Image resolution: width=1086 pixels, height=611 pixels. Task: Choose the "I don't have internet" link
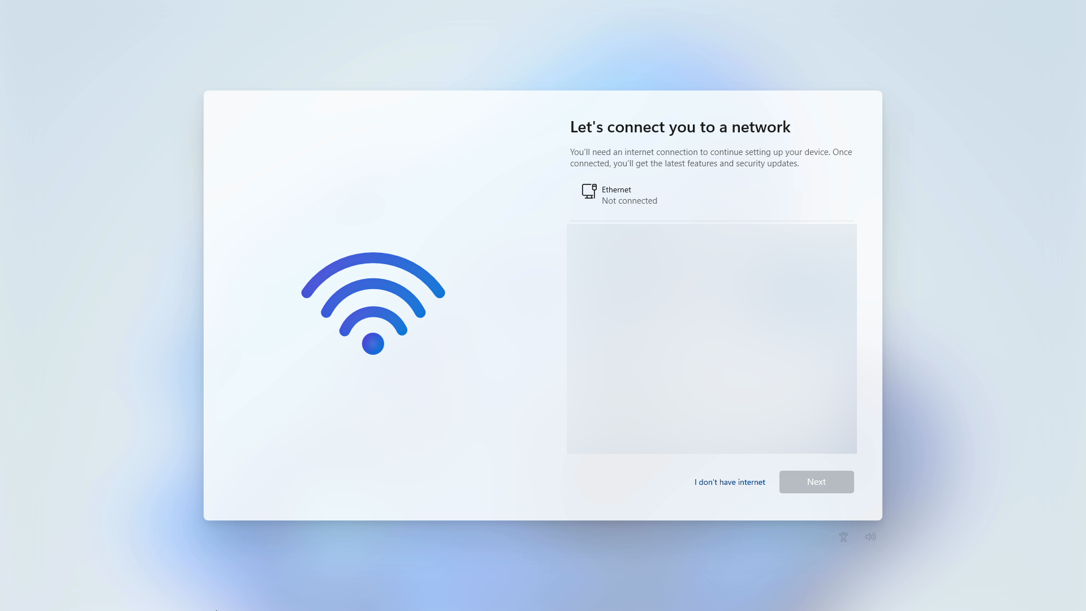coord(730,482)
